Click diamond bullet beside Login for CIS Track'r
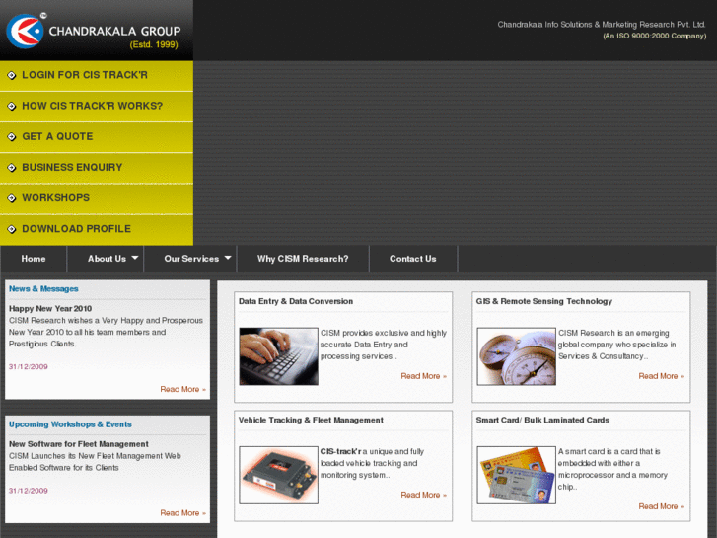 (12, 75)
